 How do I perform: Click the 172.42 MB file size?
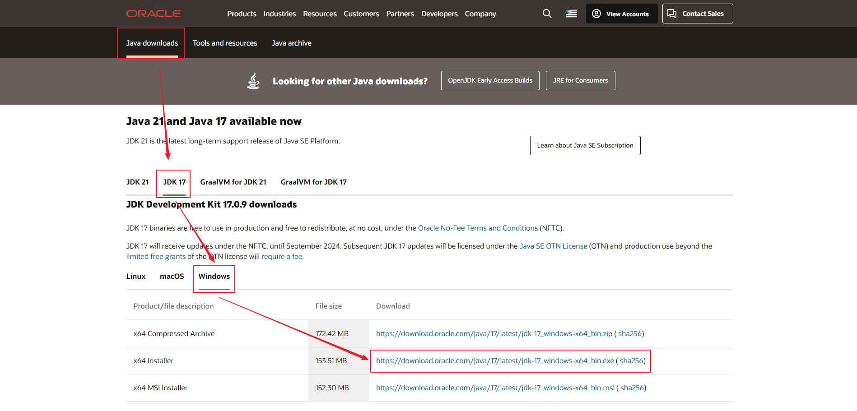332,333
